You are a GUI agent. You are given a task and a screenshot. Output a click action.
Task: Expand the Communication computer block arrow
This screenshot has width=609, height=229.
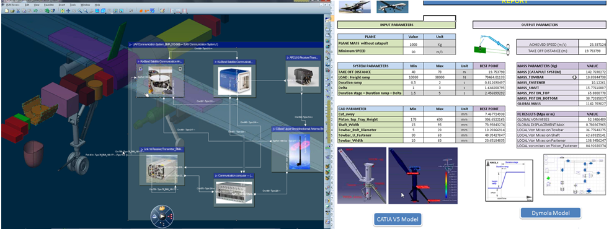click(216, 176)
